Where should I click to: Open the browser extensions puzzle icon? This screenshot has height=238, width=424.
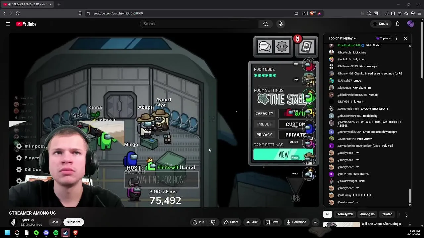coord(369,13)
